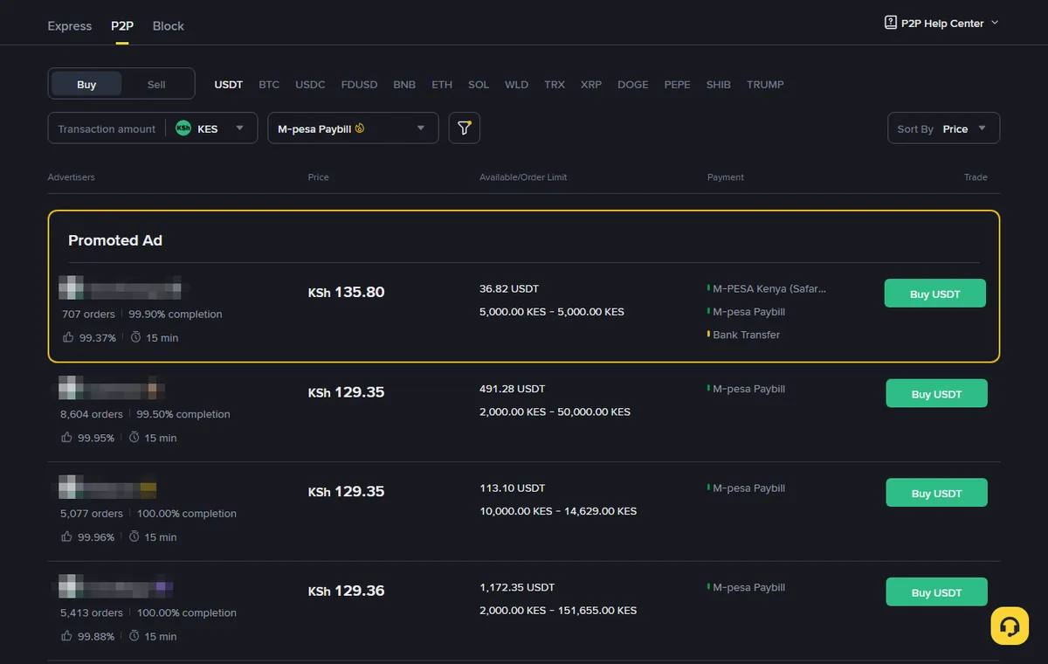Click the blurred avatar of the 5,077 orders advertiser
Image resolution: width=1048 pixels, height=664 pixels.
click(x=71, y=488)
